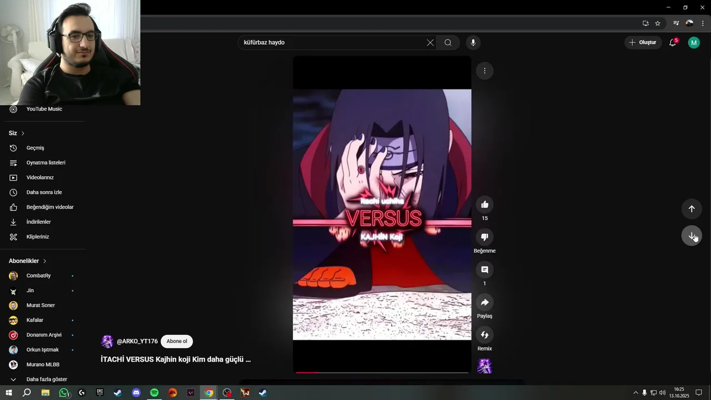Open EA app from taskbar

click(173, 393)
